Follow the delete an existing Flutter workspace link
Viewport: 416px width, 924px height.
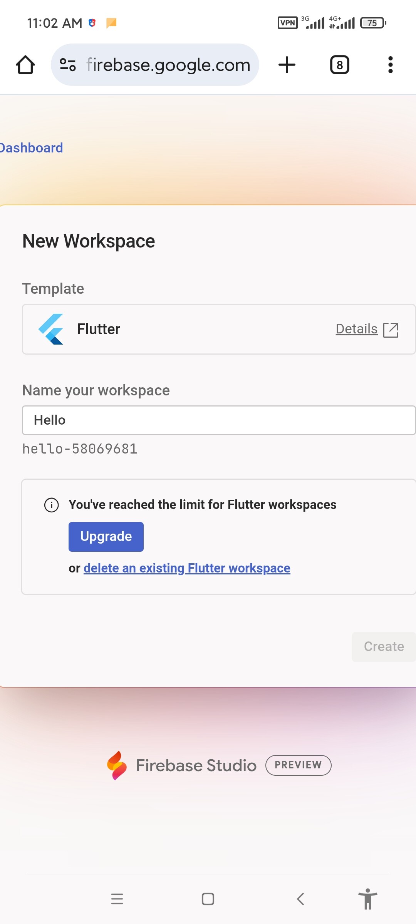point(187,568)
